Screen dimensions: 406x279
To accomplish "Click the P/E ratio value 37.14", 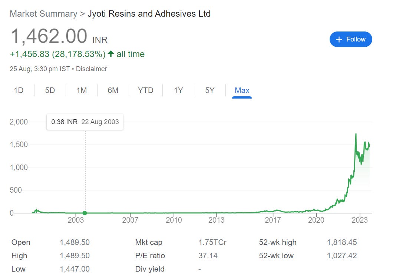I will coord(208,256).
